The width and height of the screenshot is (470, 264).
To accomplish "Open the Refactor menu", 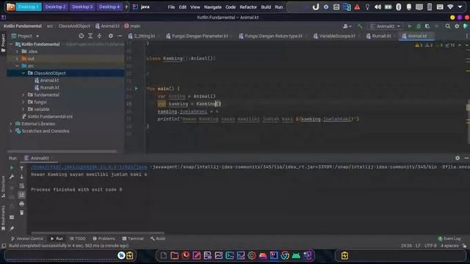I will pyautogui.click(x=248, y=7).
